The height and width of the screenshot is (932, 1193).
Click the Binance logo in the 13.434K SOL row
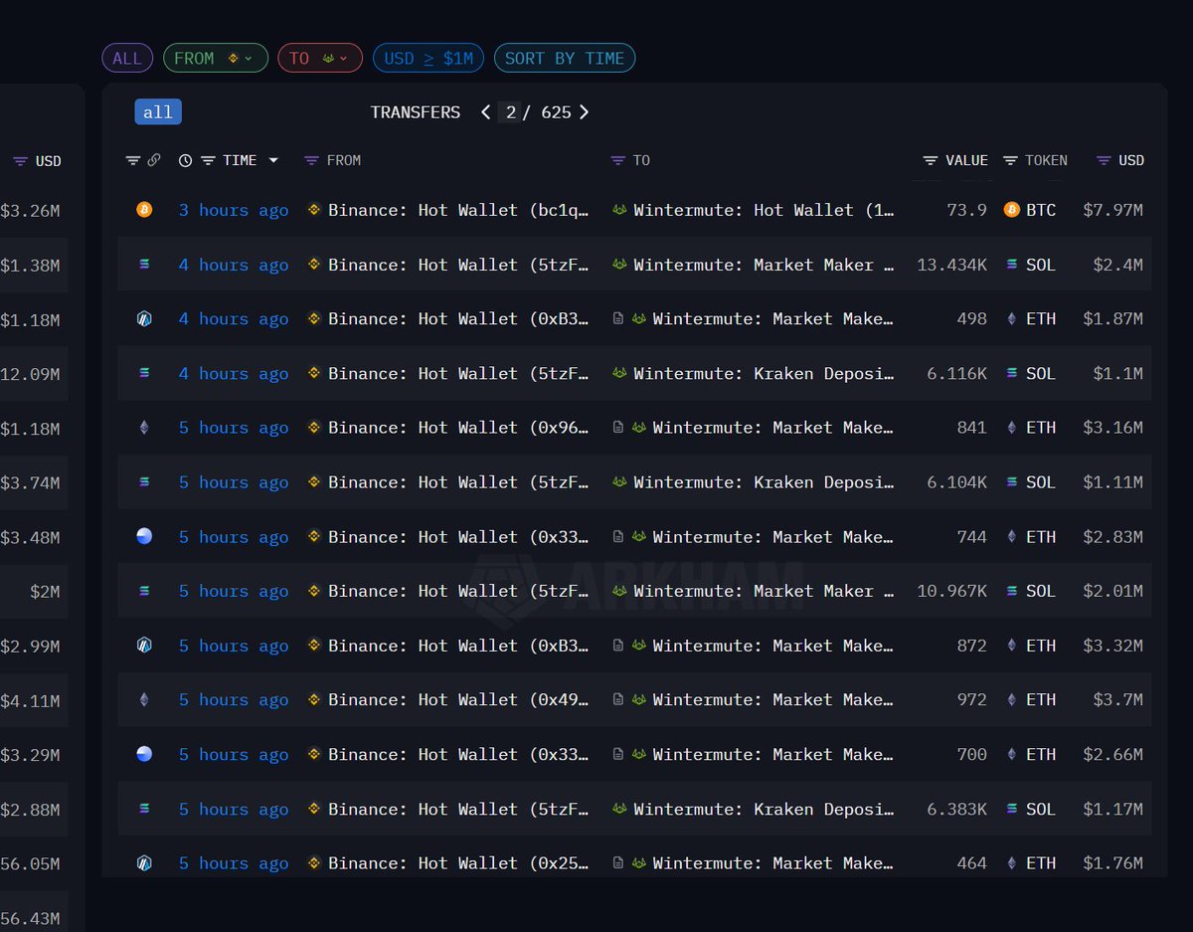tap(314, 265)
